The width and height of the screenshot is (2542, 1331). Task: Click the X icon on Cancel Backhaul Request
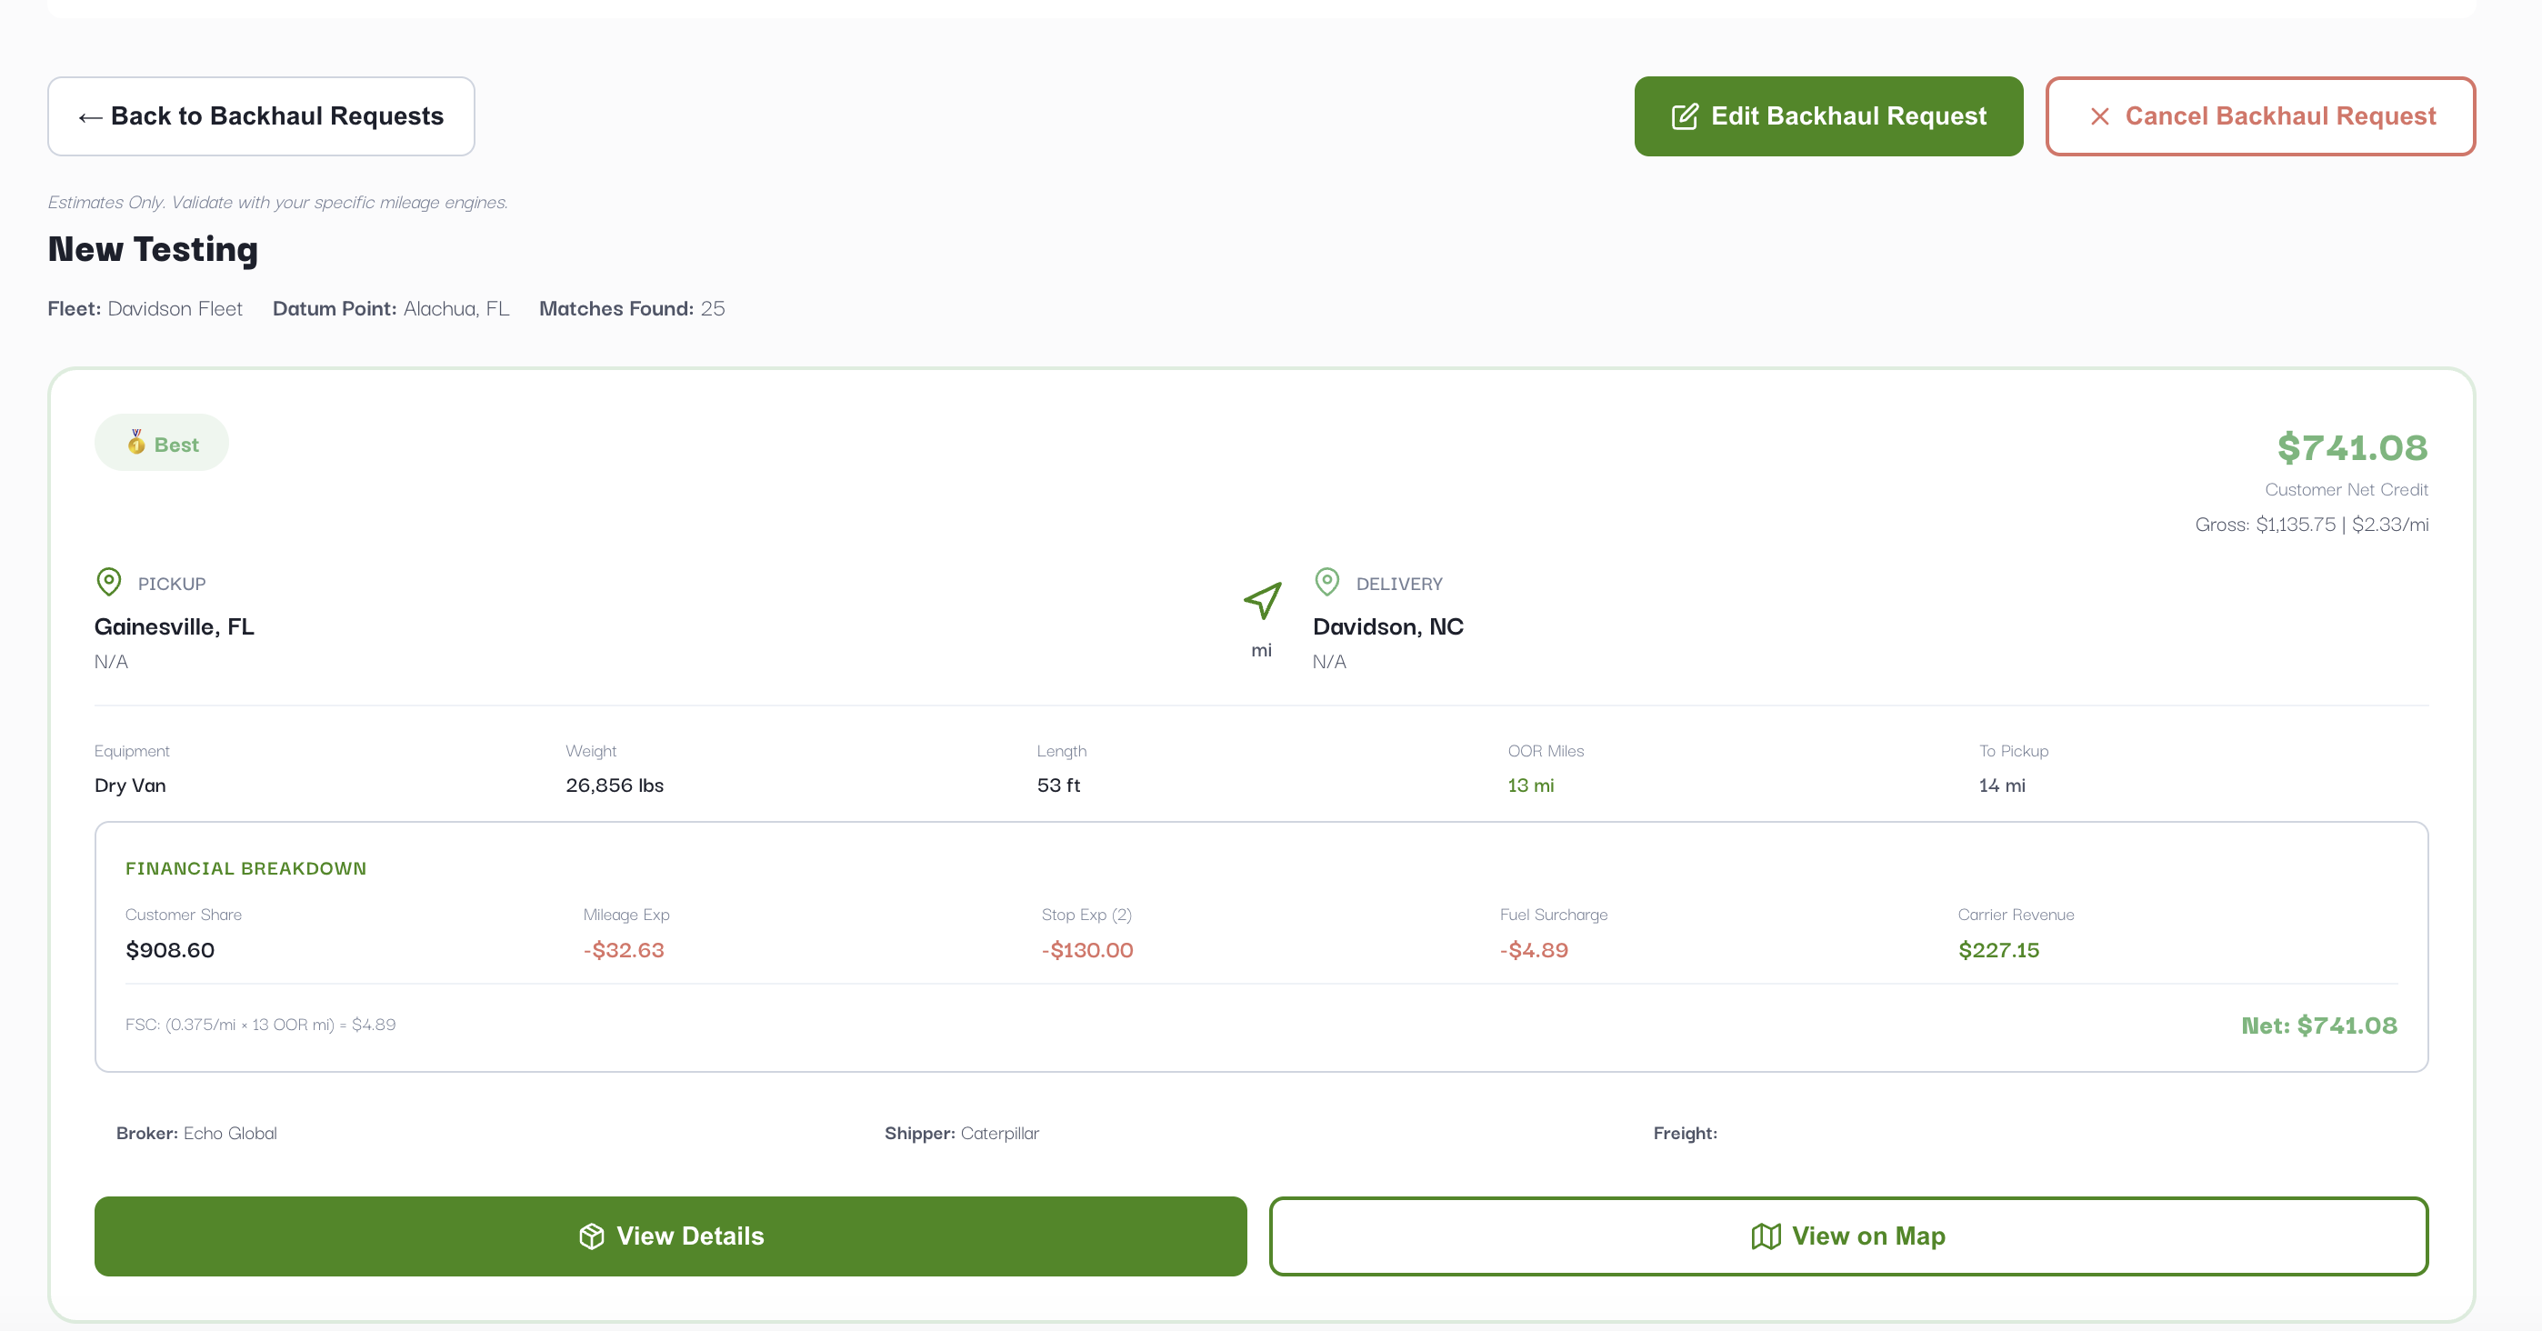click(x=2100, y=116)
